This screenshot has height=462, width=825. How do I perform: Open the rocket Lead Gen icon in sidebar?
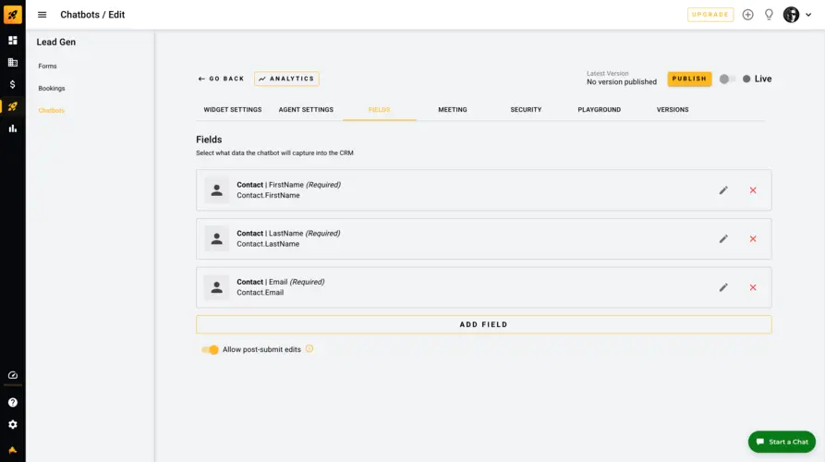[13, 106]
